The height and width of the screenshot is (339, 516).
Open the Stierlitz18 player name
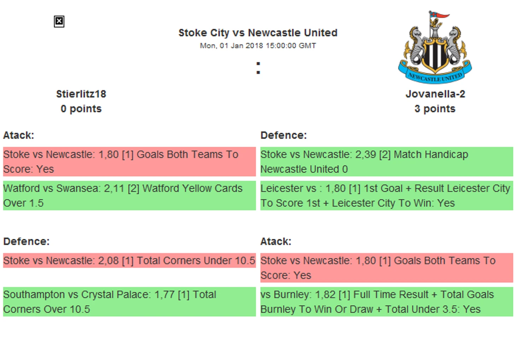(x=81, y=94)
